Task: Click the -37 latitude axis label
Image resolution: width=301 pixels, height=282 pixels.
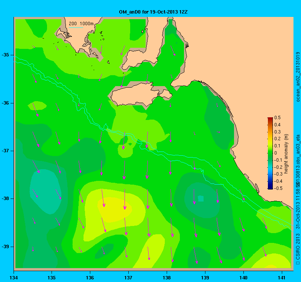Action: click(5, 151)
